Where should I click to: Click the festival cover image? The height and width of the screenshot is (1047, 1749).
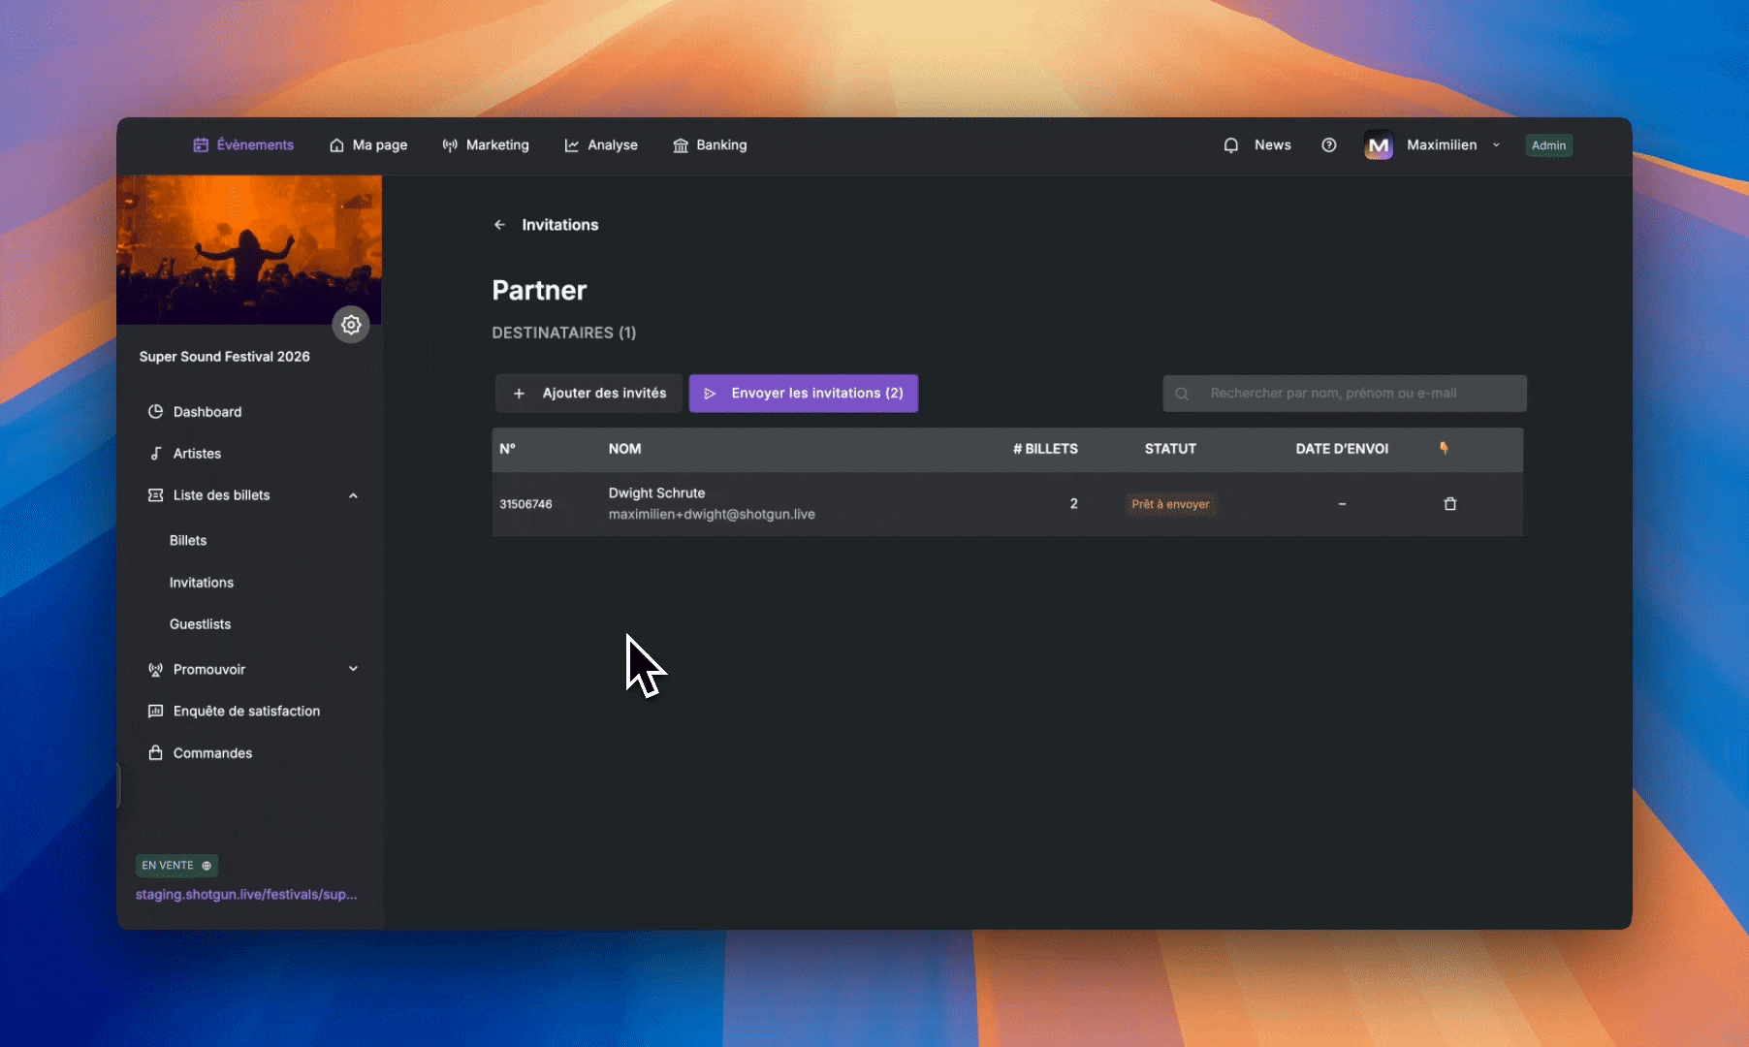coord(249,249)
